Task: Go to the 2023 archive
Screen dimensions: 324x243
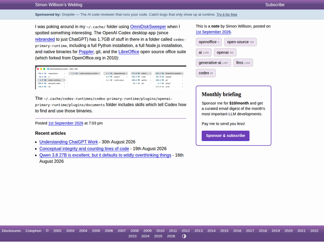Action: [132, 236]
